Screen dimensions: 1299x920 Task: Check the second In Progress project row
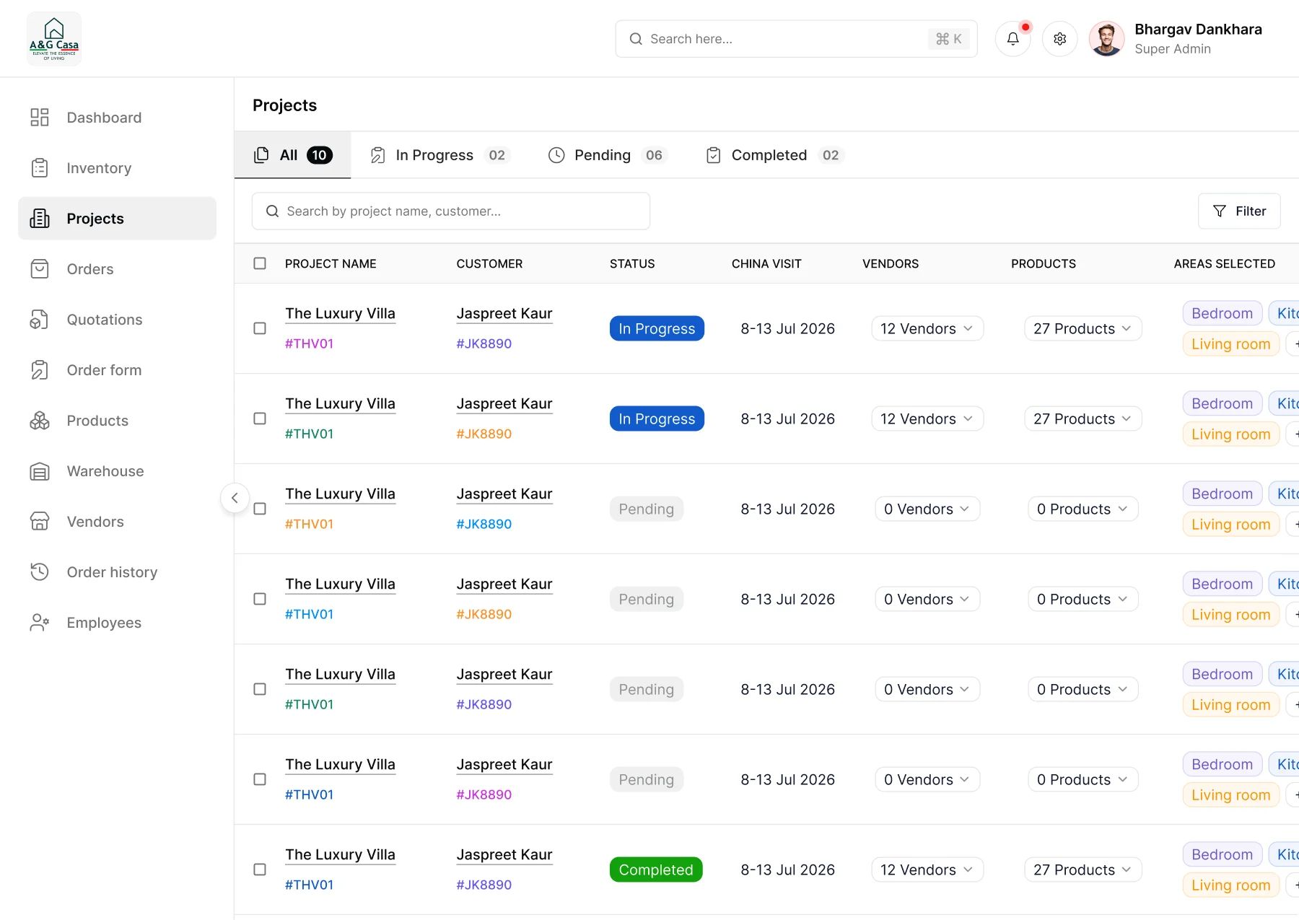point(260,419)
